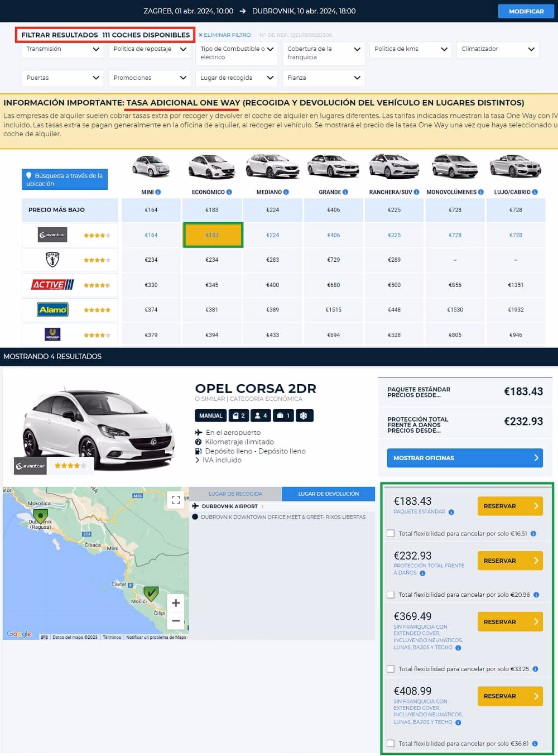Click the passenger count icon showing 4

coord(259,415)
